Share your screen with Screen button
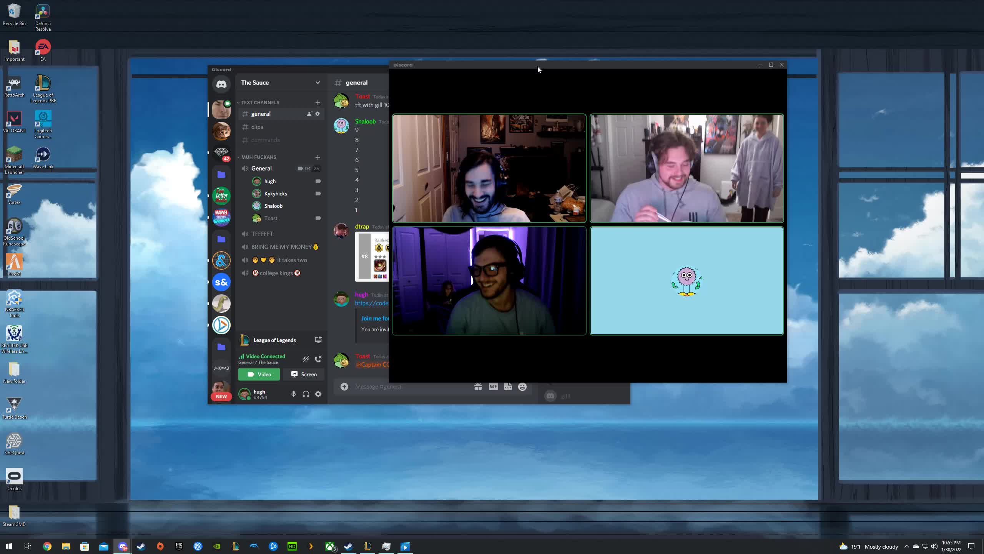 (x=304, y=374)
